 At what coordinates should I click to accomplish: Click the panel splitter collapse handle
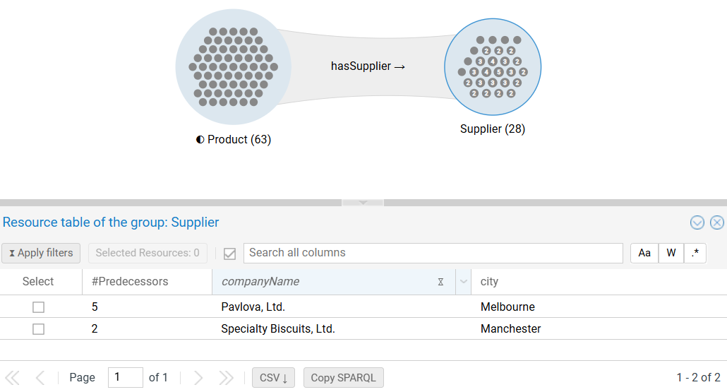coord(363,203)
